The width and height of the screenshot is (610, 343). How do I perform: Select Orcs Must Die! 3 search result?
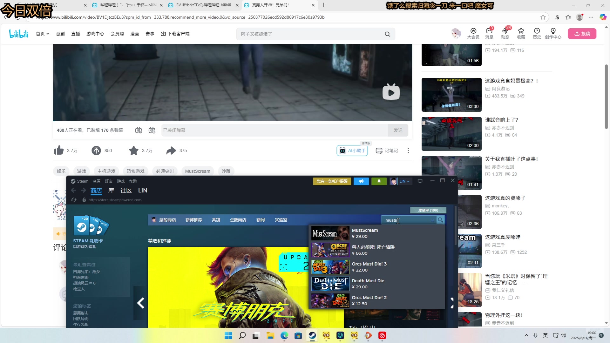coord(377,267)
